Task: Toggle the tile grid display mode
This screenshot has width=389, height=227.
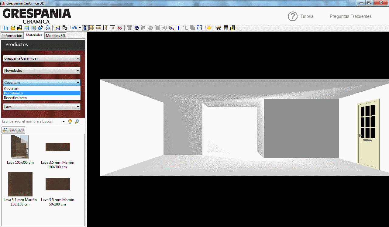Action: click(92, 28)
